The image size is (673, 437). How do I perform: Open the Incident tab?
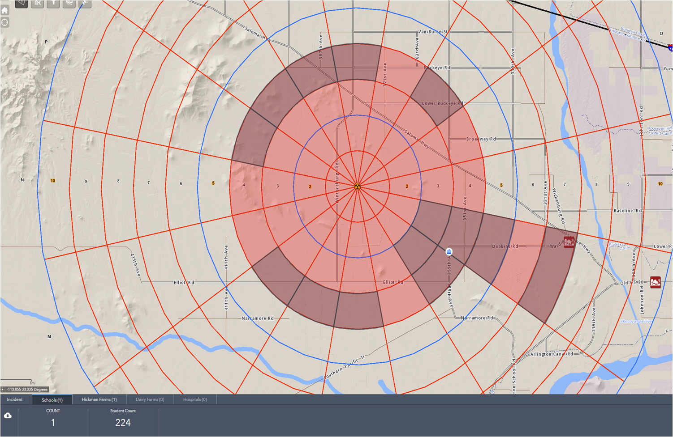click(x=15, y=399)
